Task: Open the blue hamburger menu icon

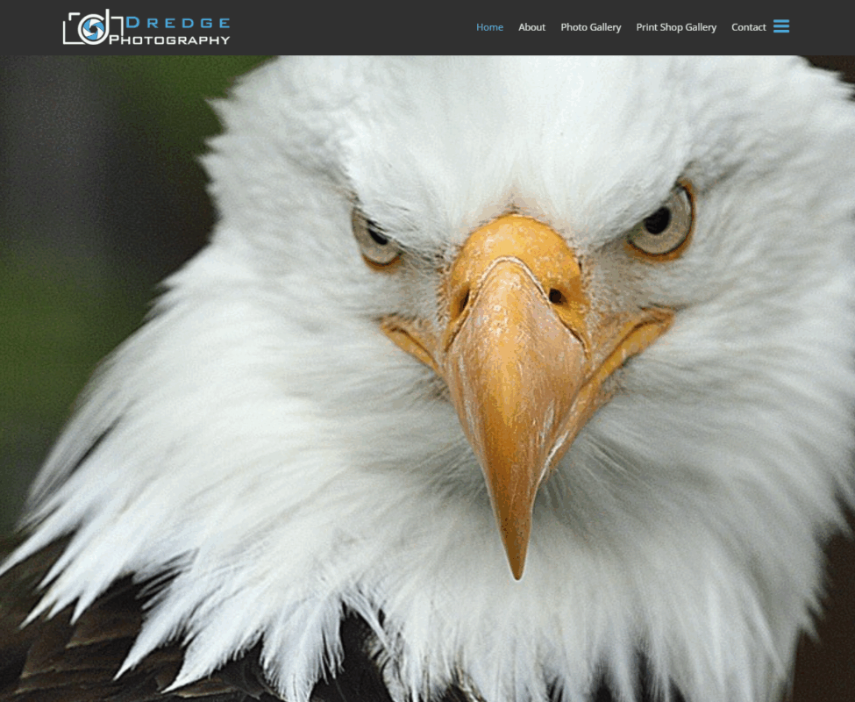Action: [781, 26]
